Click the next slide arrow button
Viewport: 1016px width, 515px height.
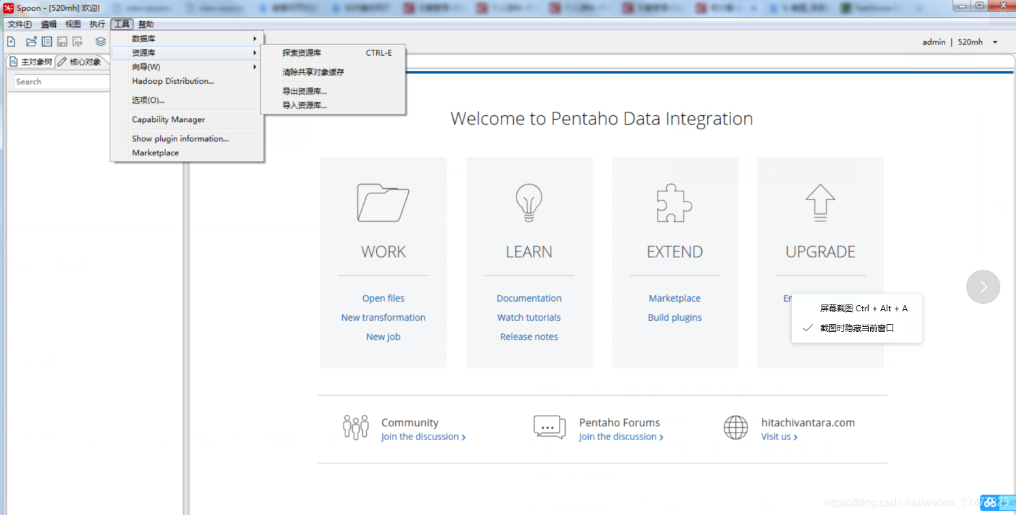click(x=983, y=287)
